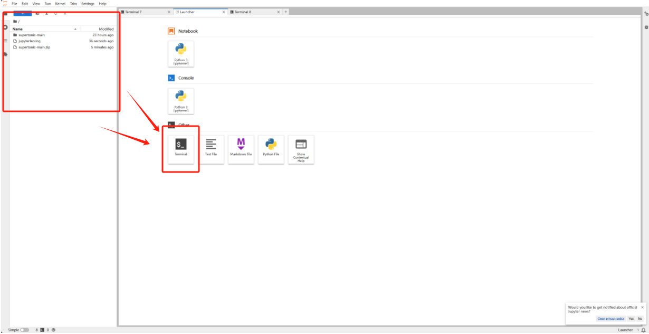This screenshot has height=334, width=649.
Task: Create a new Text File
Action: (211, 149)
